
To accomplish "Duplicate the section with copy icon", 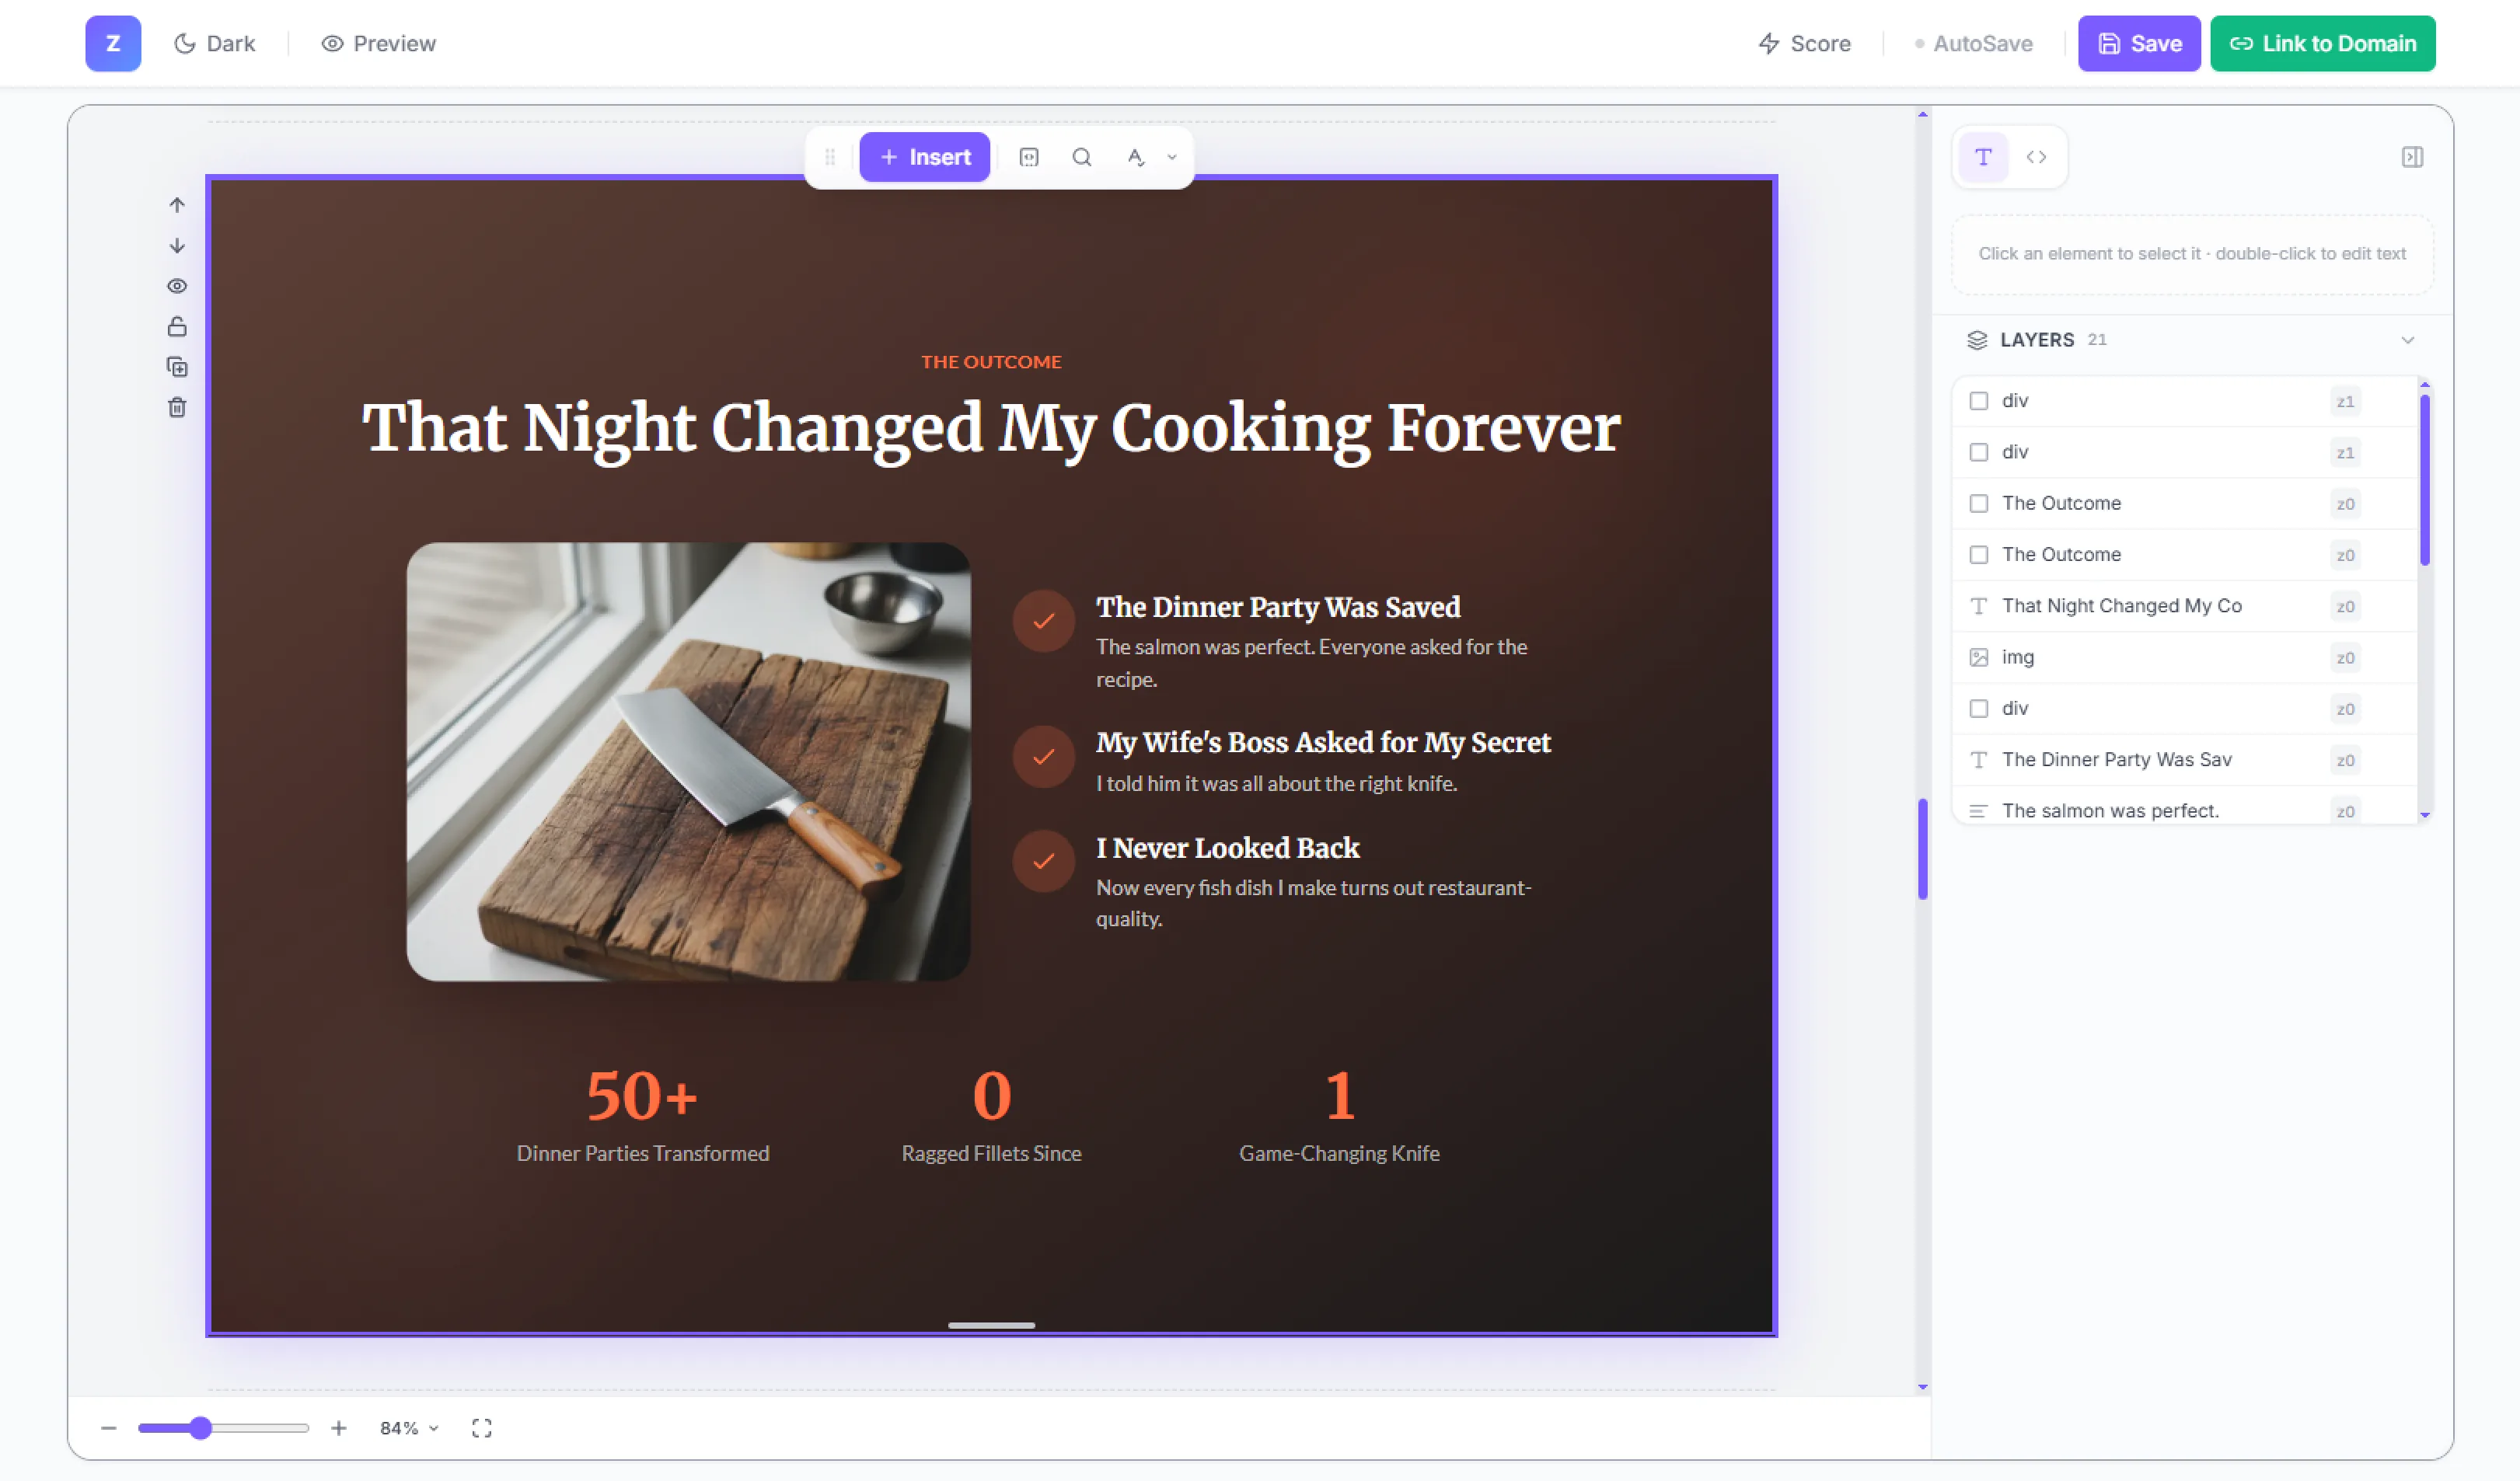I will (177, 367).
